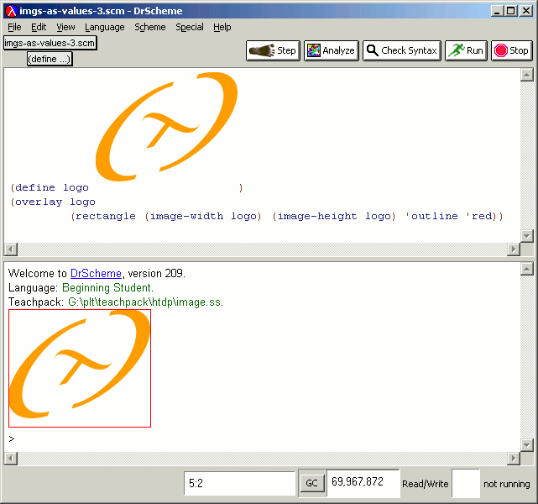Image resolution: width=538 pixels, height=504 pixels.
Task: Click '(overlay logo' code line
Action: (53, 202)
